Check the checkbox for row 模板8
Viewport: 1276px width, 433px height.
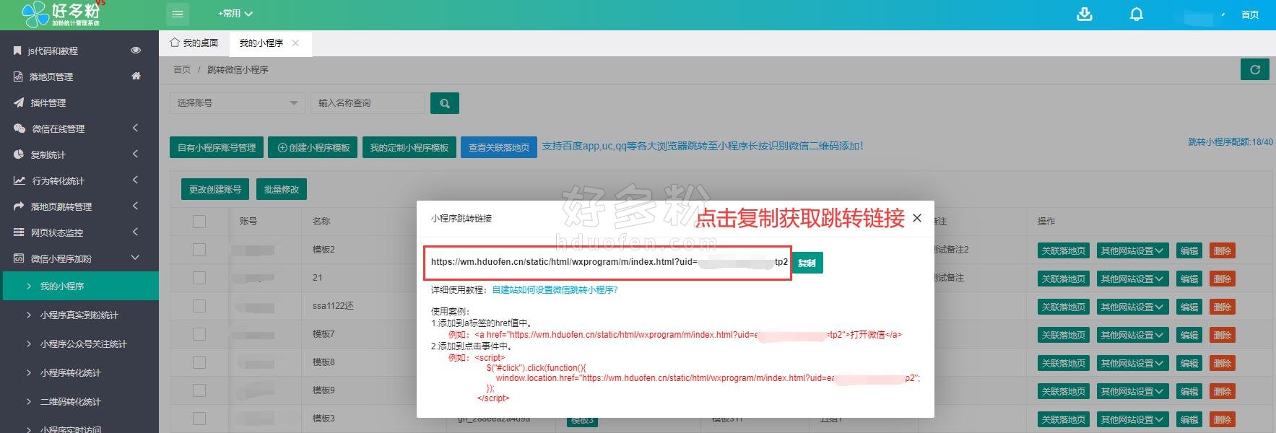click(199, 362)
